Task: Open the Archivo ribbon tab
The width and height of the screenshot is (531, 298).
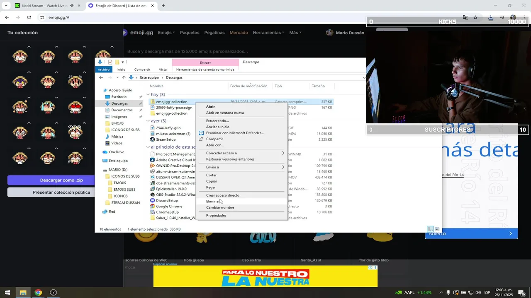Action: coord(104,70)
